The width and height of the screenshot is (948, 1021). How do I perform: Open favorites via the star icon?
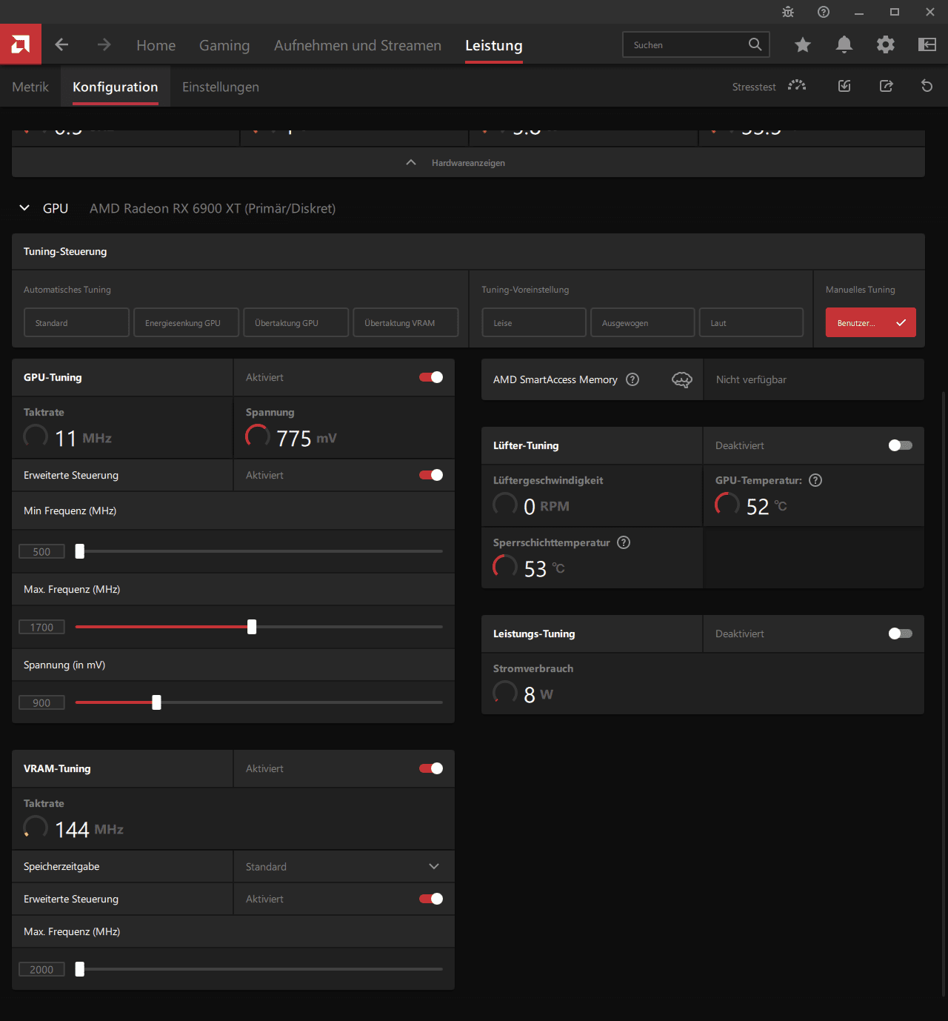pos(803,45)
